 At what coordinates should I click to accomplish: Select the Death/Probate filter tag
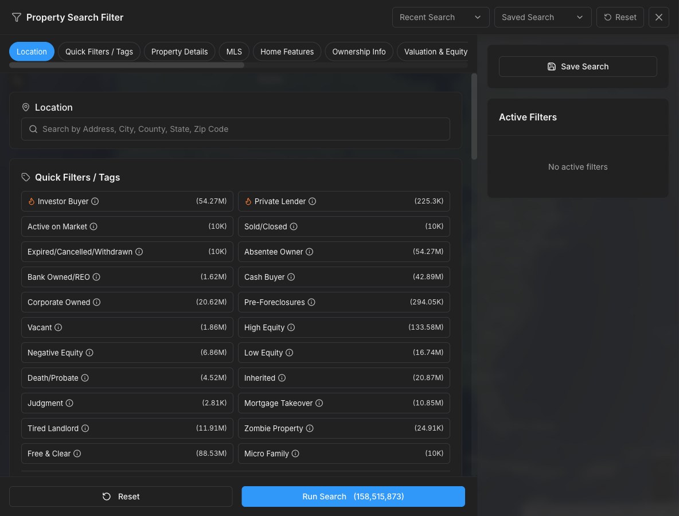point(127,378)
